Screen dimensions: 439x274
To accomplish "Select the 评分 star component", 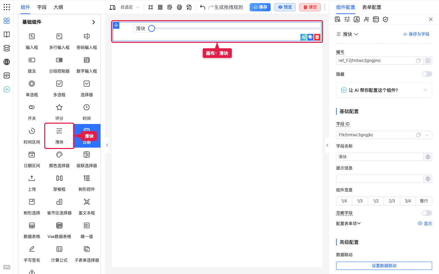I will click(x=59, y=112).
